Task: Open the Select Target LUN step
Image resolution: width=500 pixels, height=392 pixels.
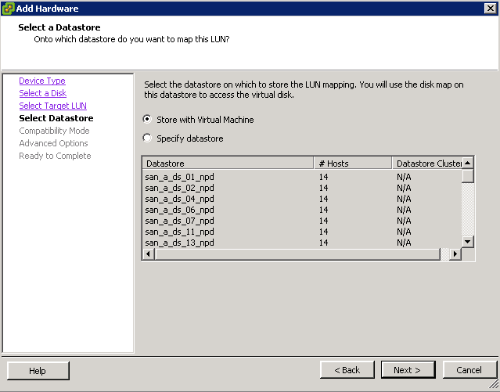Action: click(52, 106)
